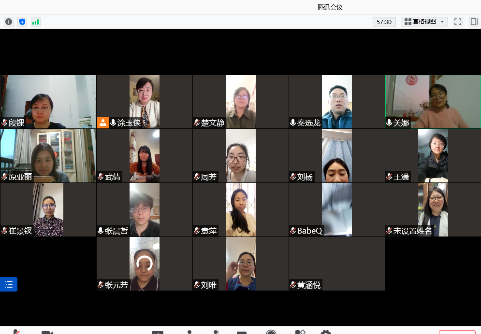481x334 pixels.
Task: Toggle the right sidebar panel
Action: pos(474,22)
